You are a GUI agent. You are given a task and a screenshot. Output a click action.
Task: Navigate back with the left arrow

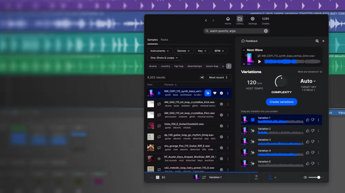[x=206, y=20]
